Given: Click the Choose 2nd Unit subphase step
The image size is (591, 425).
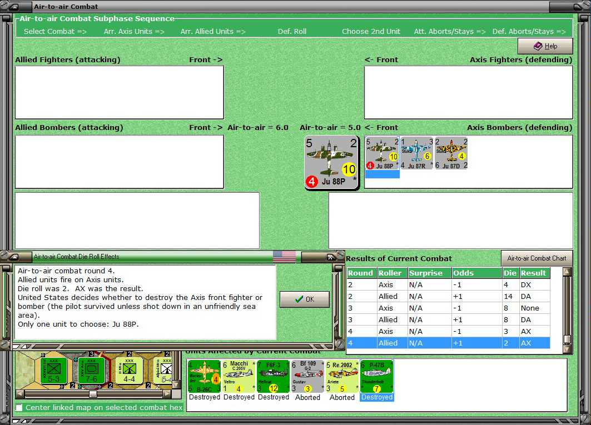Looking at the screenshot, I should (x=371, y=31).
